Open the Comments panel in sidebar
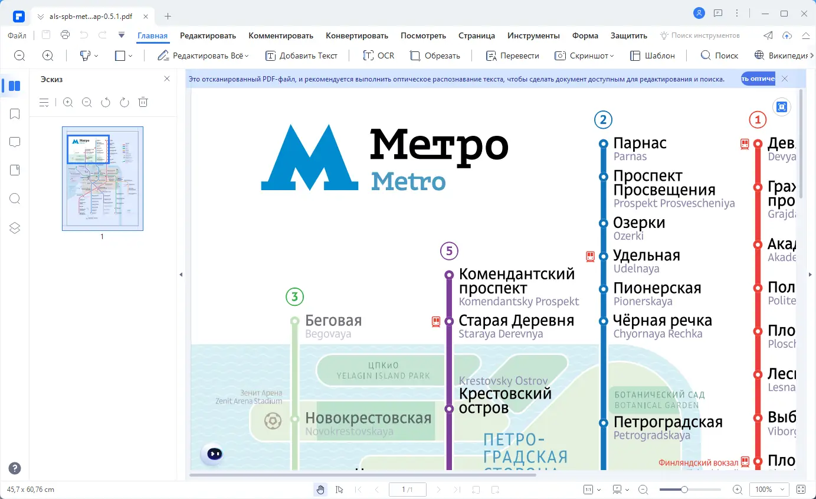 14,142
